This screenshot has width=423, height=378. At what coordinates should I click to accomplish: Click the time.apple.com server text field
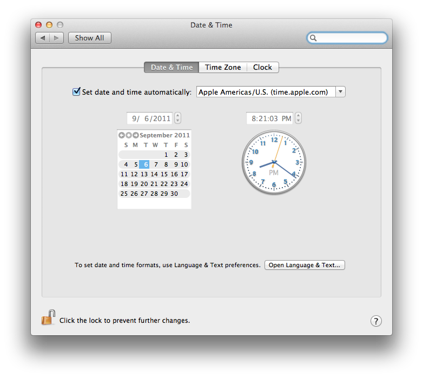point(266,92)
